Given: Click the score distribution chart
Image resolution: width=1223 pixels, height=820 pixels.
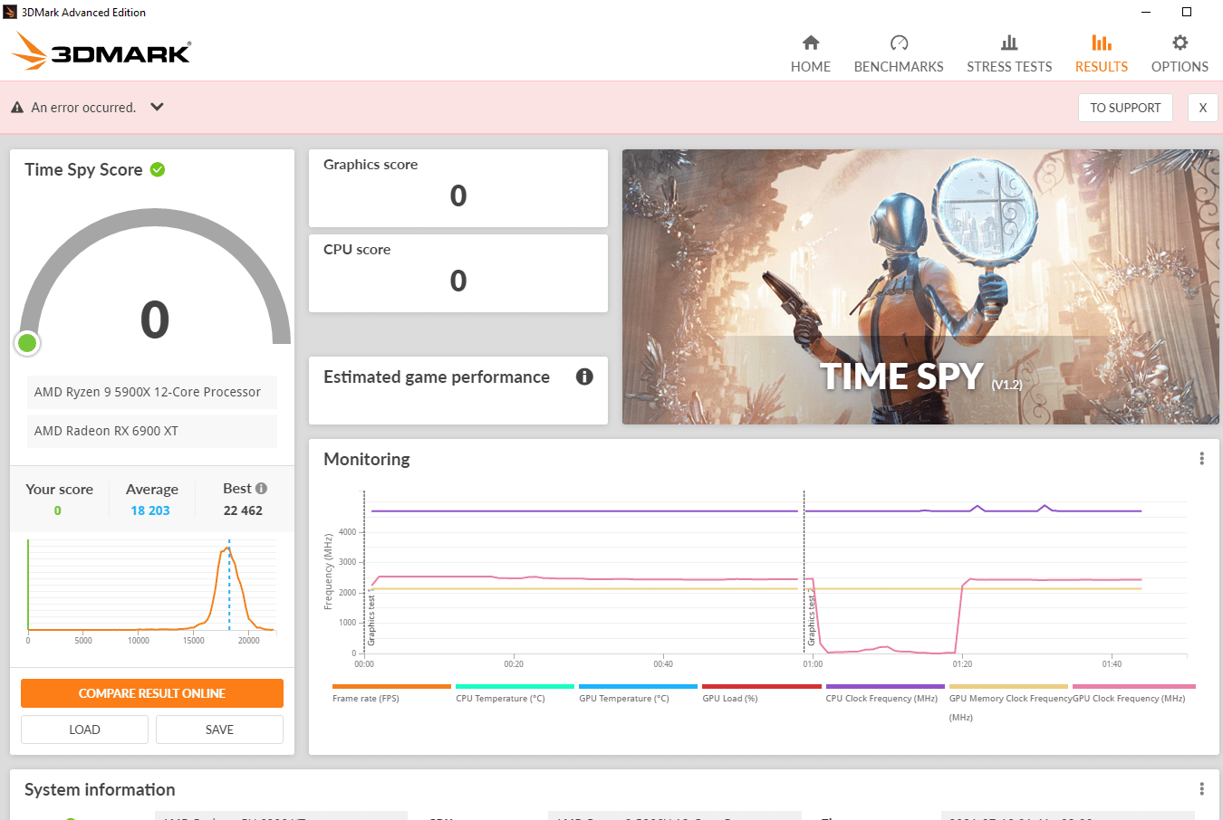Looking at the screenshot, I should pos(150,590).
